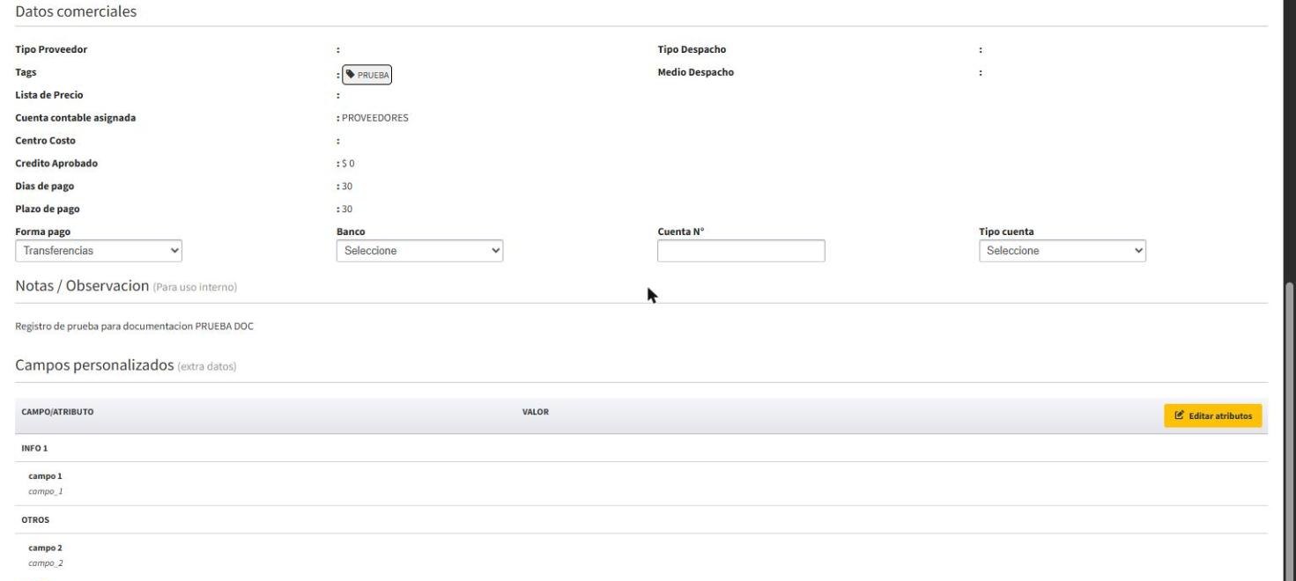
Task: Click the Cuenta N° input field
Action: pos(741,251)
